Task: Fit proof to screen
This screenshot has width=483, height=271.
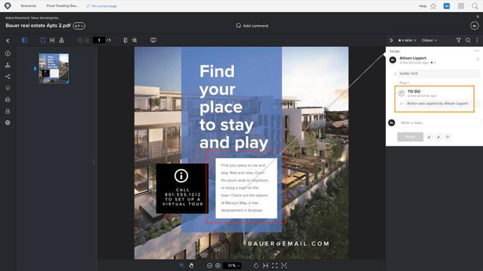Action: click(274, 265)
